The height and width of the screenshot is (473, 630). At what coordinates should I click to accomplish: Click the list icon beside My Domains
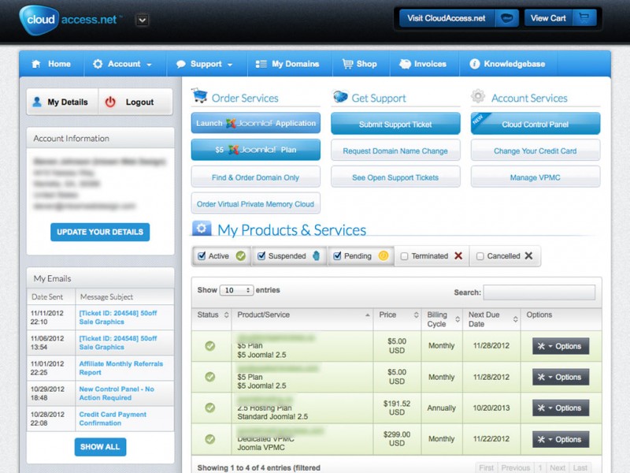[x=261, y=64]
